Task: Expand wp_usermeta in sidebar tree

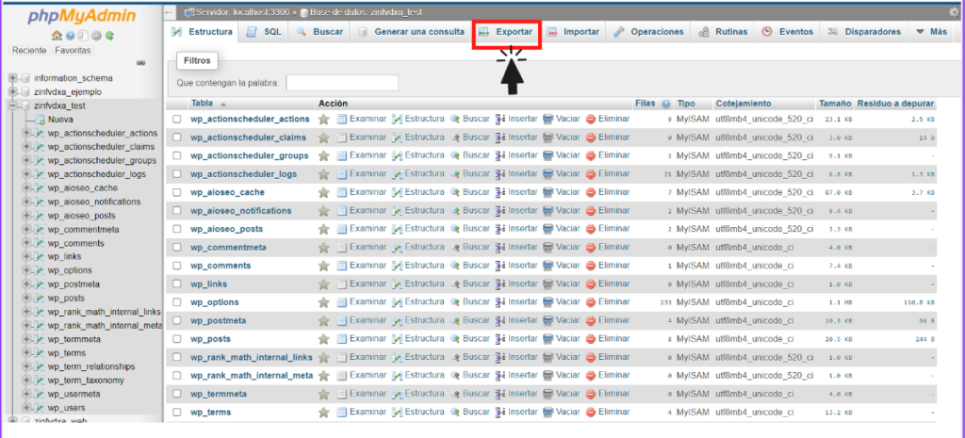Action: coord(26,394)
